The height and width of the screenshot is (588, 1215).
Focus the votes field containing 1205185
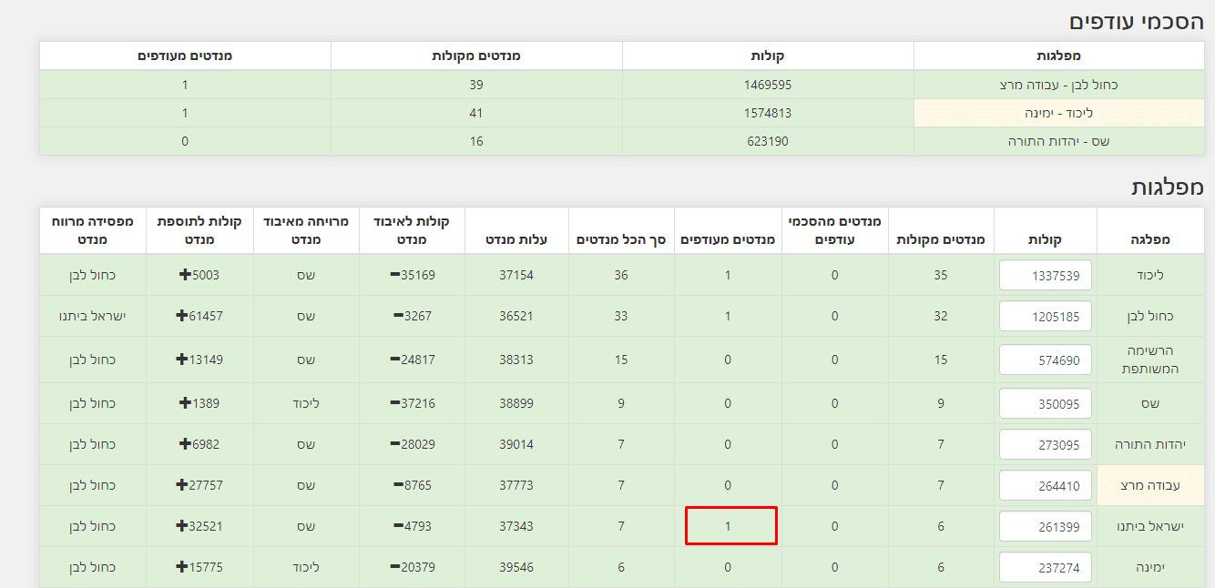tap(1046, 316)
